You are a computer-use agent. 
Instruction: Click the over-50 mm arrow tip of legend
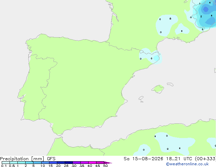[x=108, y=163]
